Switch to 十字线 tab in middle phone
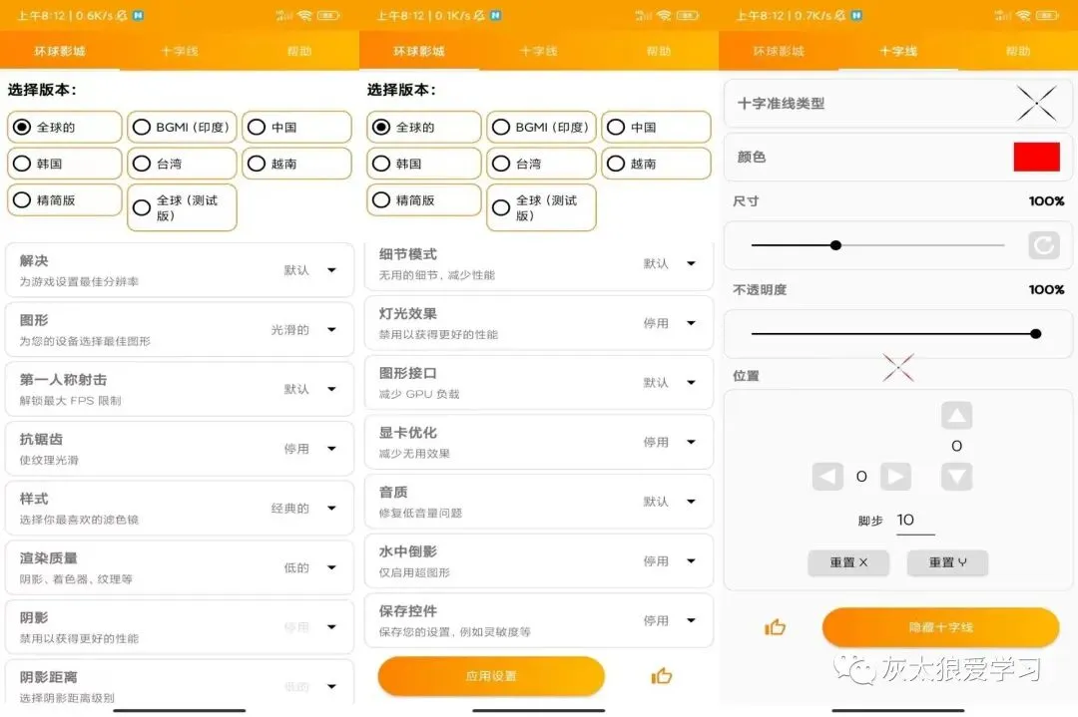The image size is (1078, 717). point(539,51)
